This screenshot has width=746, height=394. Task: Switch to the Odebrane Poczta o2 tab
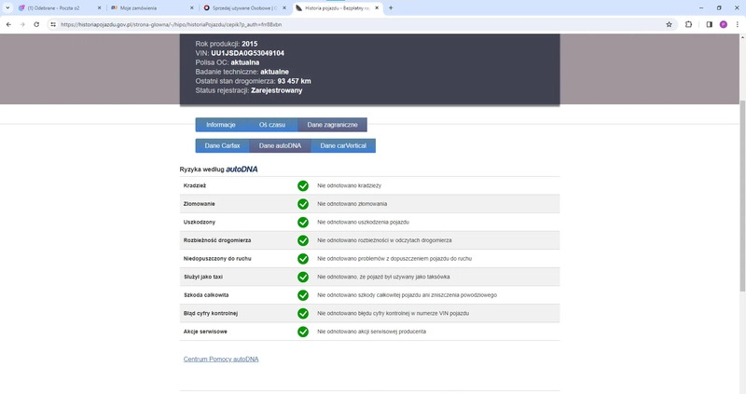coord(59,8)
